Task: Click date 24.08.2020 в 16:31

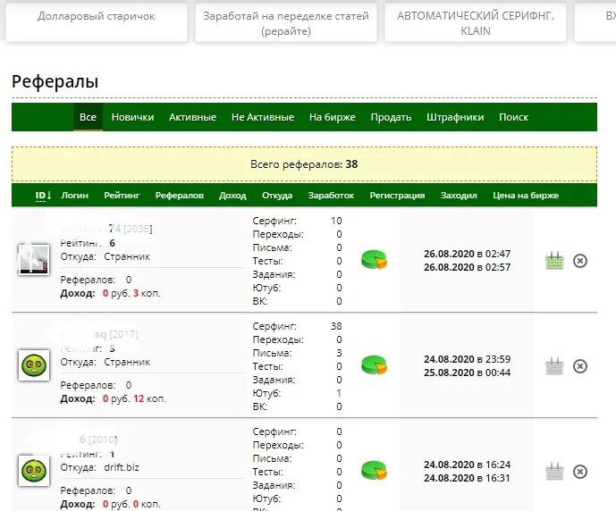Action: pyautogui.click(x=467, y=478)
